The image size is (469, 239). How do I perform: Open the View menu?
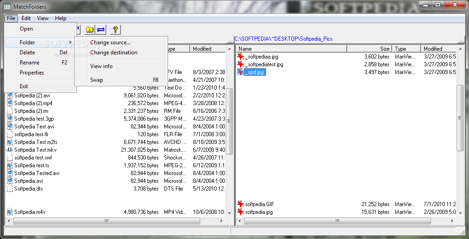click(43, 18)
